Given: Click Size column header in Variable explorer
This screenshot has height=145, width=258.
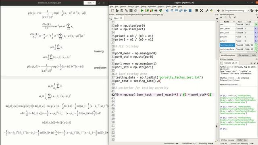Looking at the screenshot, I should tap(249, 22).
